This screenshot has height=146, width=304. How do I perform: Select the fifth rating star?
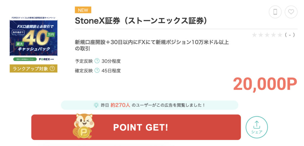click(x=280, y=35)
